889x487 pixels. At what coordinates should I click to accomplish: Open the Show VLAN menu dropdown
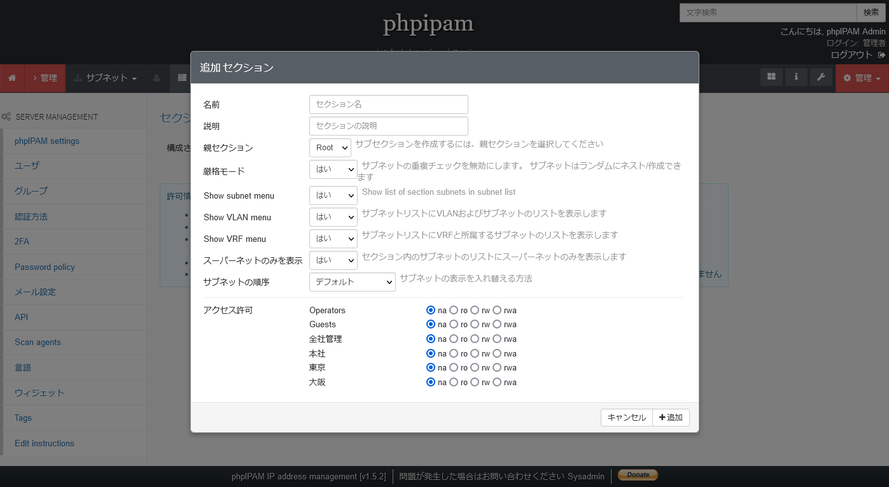point(333,217)
